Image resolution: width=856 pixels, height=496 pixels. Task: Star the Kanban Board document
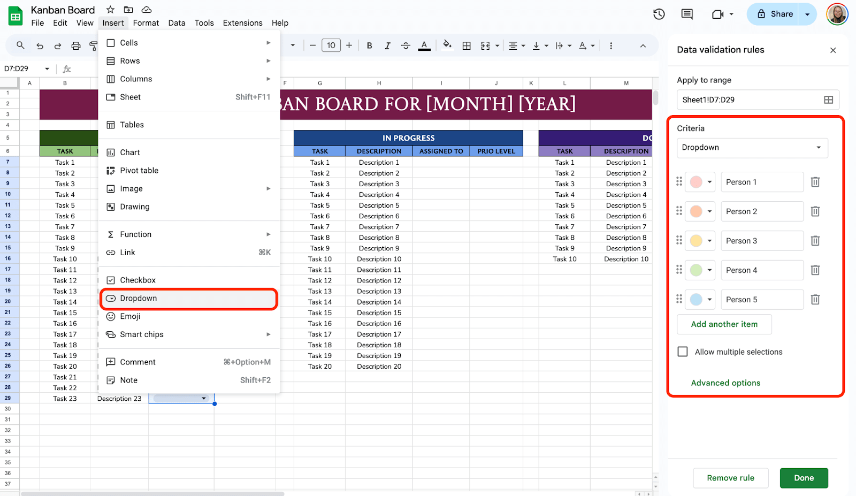(x=110, y=10)
